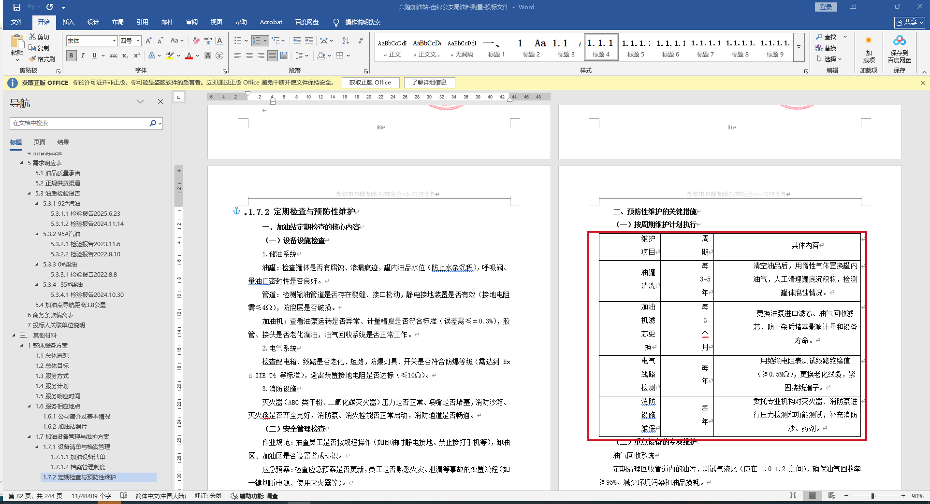Click the 获取正版 Office button
The width and height of the screenshot is (930, 504).
click(x=370, y=83)
